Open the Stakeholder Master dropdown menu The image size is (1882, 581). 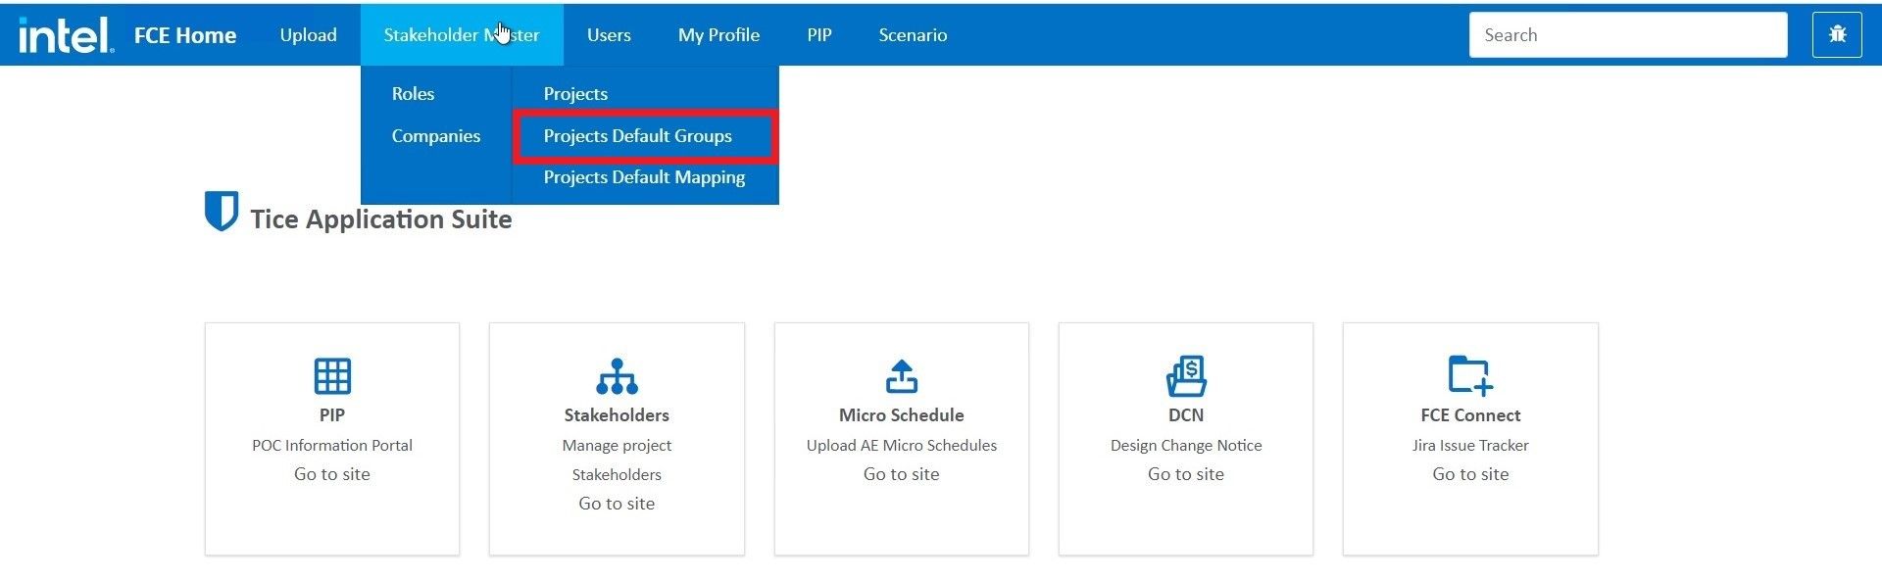pos(461,35)
